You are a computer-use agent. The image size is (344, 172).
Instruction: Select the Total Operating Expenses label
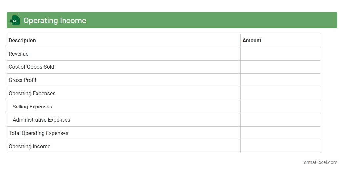pyautogui.click(x=38, y=133)
